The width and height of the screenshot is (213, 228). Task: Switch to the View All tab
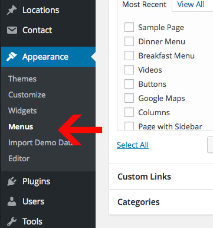tap(191, 4)
